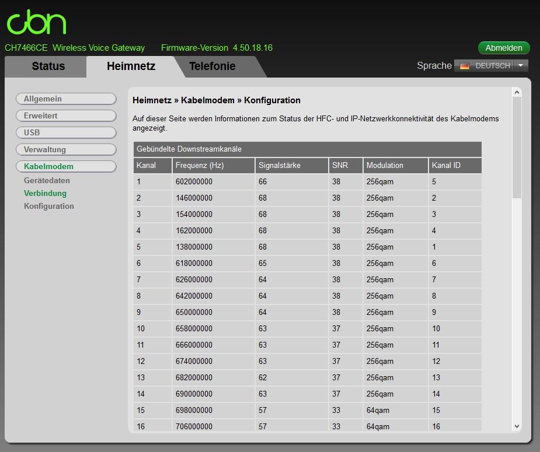The height and width of the screenshot is (452, 540).
Task: Click the Signalstärke column header
Action: (292, 166)
